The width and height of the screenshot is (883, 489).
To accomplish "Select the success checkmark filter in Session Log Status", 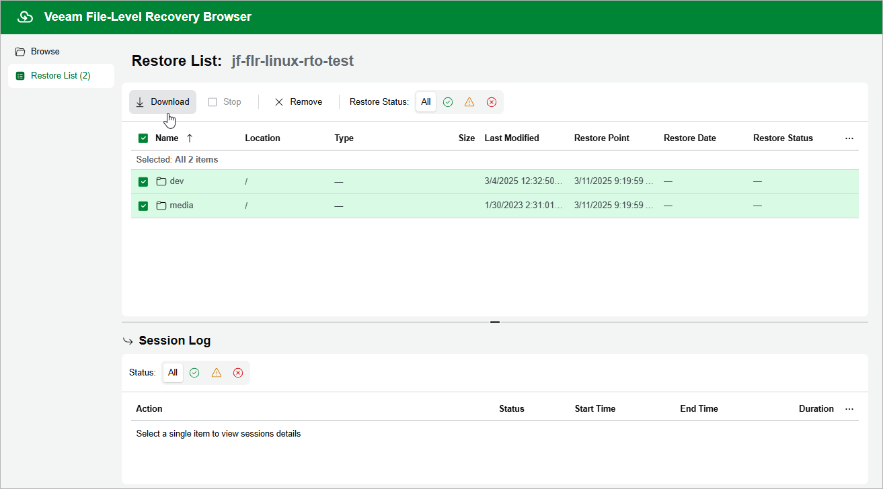I will tap(194, 372).
